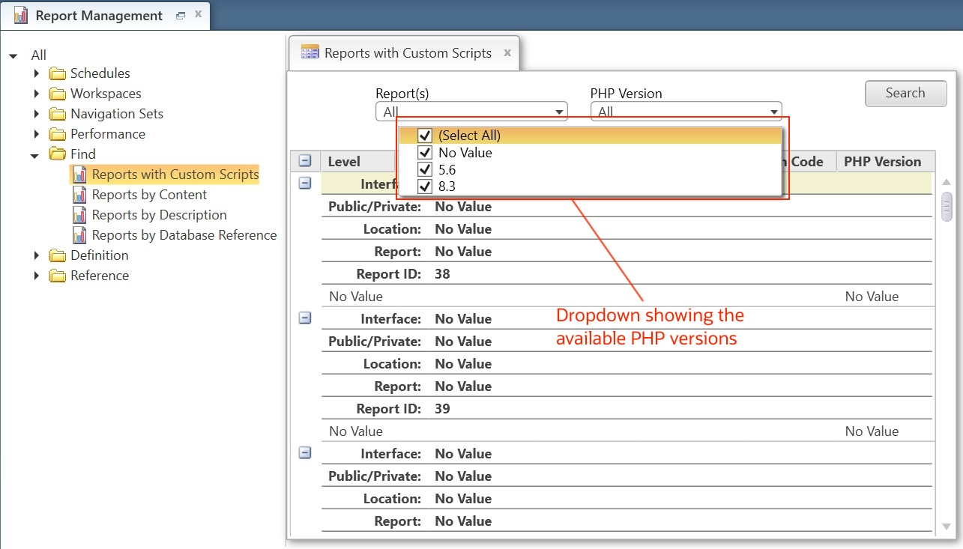The height and width of the screenshot is (549, 963).
Task: Click the Reports by Database Reference report icon
Action: click(x=79, y=235)
